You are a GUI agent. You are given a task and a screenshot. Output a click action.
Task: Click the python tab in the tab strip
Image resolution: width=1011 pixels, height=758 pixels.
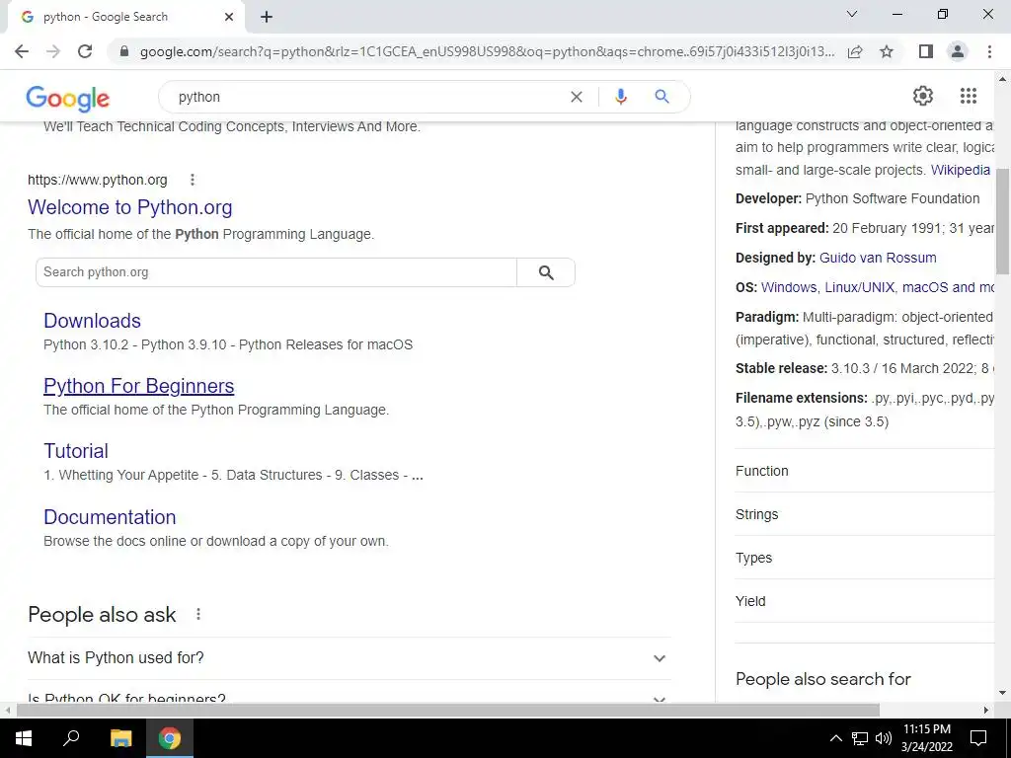125,18
